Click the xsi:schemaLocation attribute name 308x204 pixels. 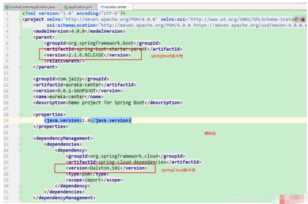tap(71, 25)
